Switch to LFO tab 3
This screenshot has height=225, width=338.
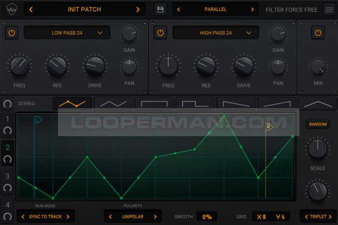[x=7, y=176]
